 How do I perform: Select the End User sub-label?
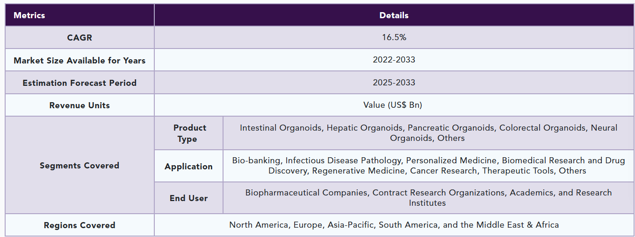188,198
